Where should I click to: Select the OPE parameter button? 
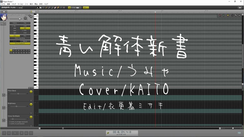point(25,31)
